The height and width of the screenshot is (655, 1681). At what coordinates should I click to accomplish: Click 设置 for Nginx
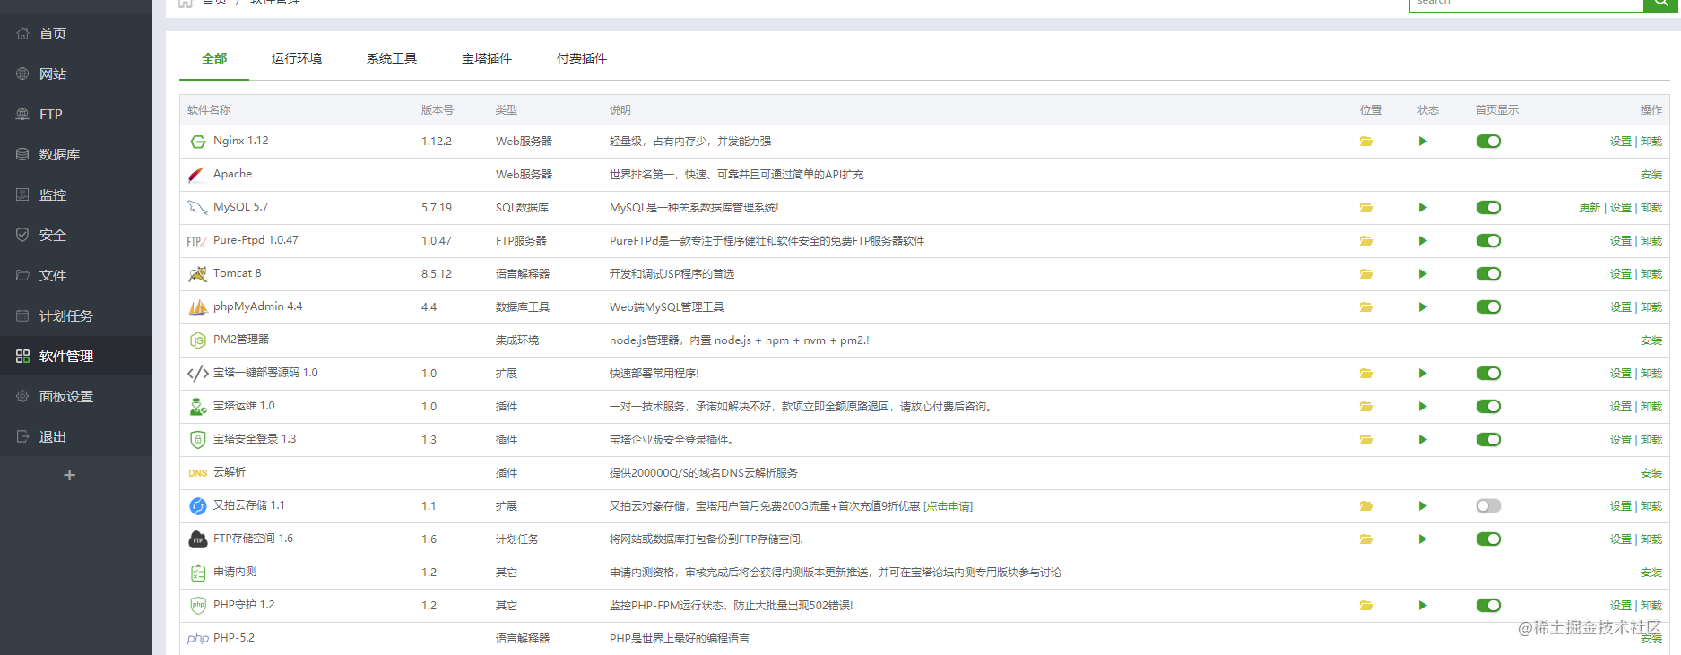pyautogui.click(x=1620, y=142)
